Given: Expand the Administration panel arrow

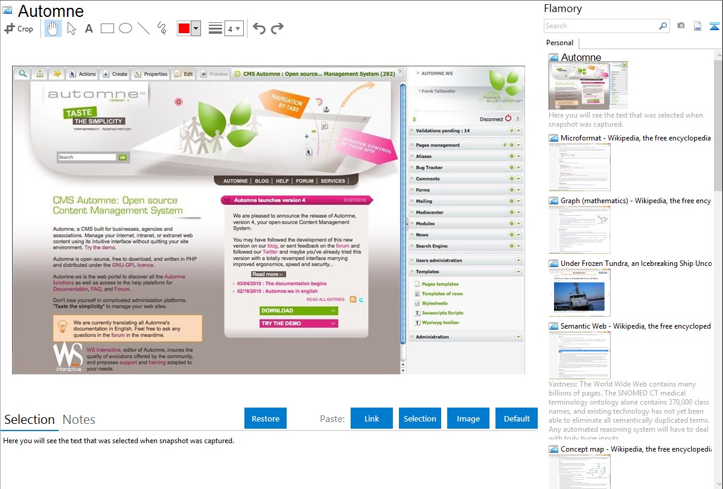Looking at the screenshot, I should 519,337.
